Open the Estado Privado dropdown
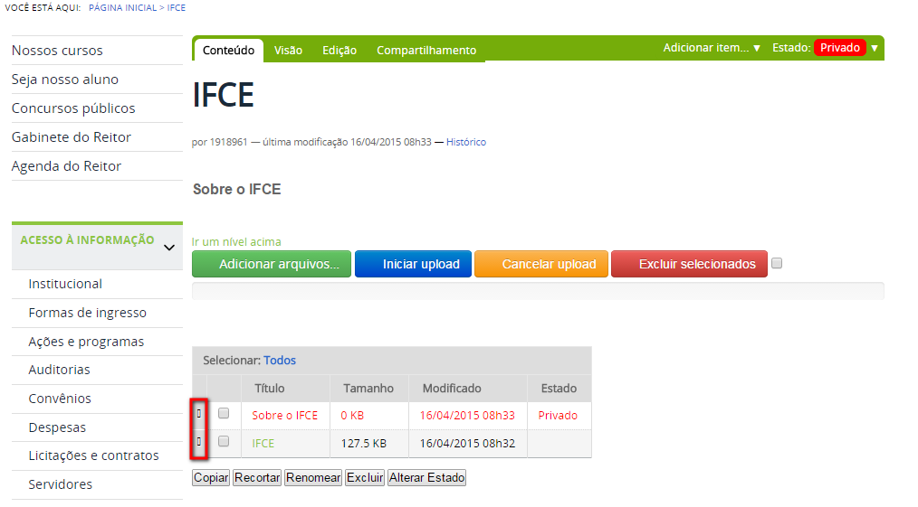The width and height of the screenshot is (918, 507). [x=826, y=48]
